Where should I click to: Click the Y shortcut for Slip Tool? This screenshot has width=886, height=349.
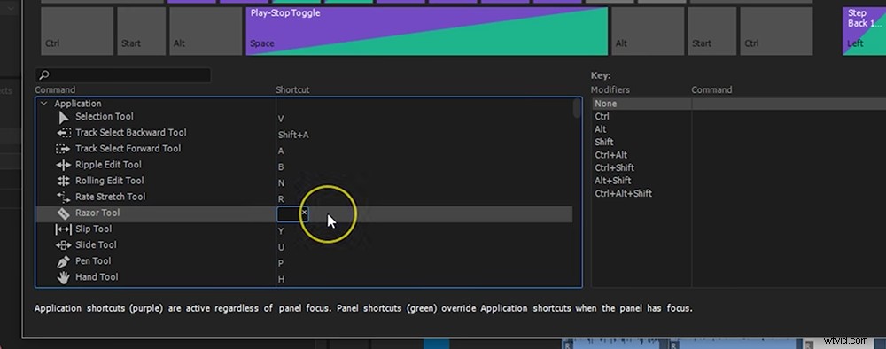tap(281, 231)
